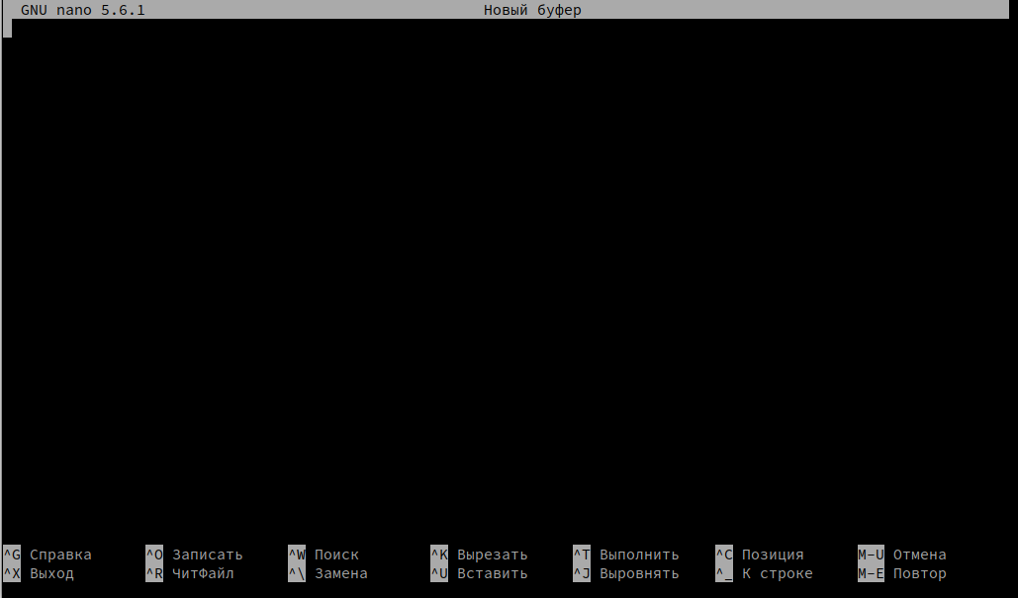Click the ^X exit shortcut key
Screen dimensions: 1018x598
[x=12, y=573]
